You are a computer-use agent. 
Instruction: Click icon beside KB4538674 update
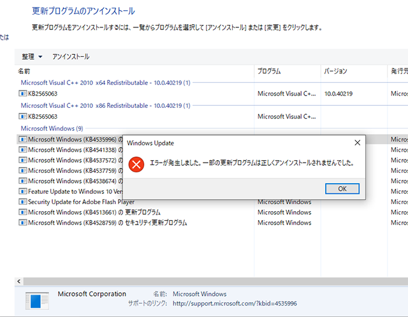click(23, 181)
